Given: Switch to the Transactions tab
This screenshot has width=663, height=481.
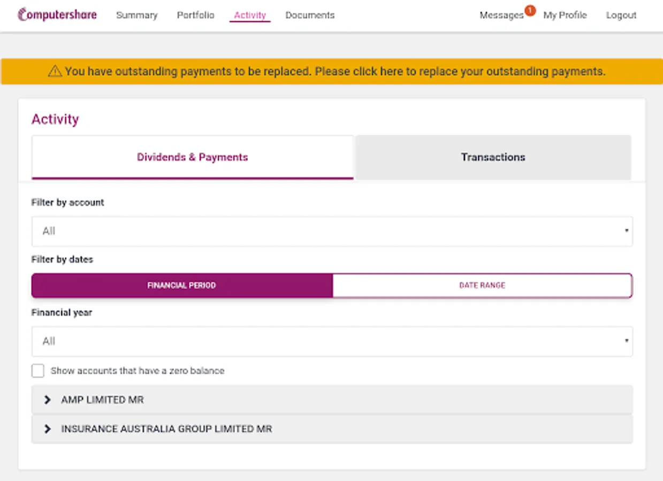Looking at the screenshot, I should pyautogui.click(x=493, y=157).
